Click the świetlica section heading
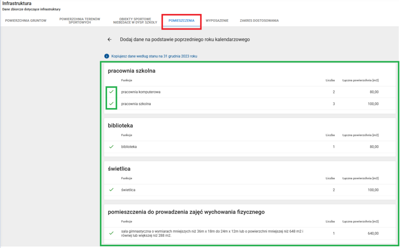Viewport: 401px width, 248px height. [x=119, y=169]
